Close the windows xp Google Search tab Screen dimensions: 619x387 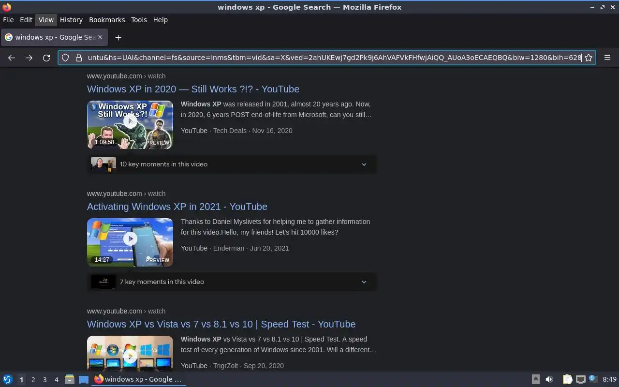click(x=100, y=37)
